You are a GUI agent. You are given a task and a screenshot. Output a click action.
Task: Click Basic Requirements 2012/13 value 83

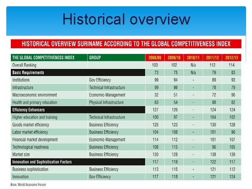233,72
